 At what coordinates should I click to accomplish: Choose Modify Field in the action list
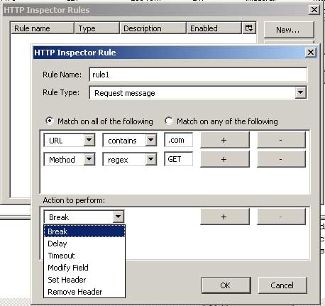pyautogui.click(x=84, y=268)
